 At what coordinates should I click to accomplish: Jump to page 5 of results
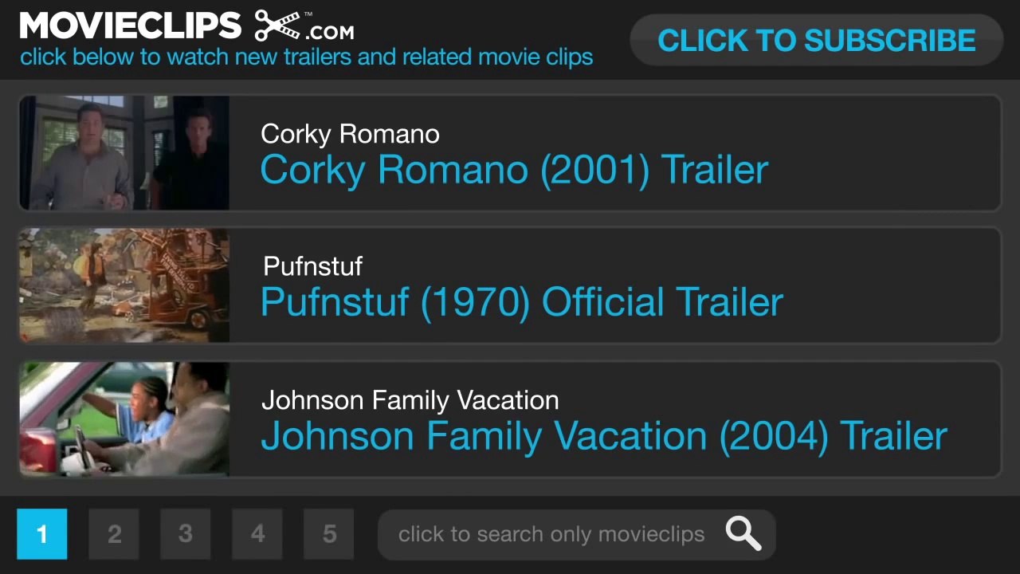click(x=329, y=534)
